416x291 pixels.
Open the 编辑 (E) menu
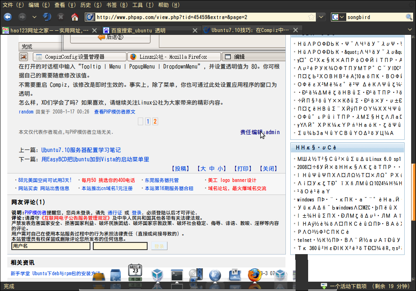tap(39, 5)
